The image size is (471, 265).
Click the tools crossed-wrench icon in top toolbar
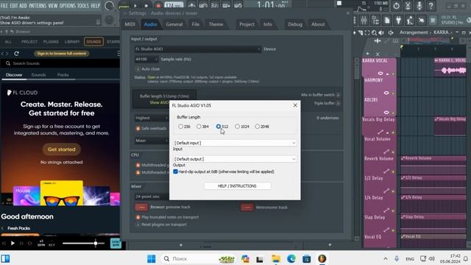pos(408,6)
